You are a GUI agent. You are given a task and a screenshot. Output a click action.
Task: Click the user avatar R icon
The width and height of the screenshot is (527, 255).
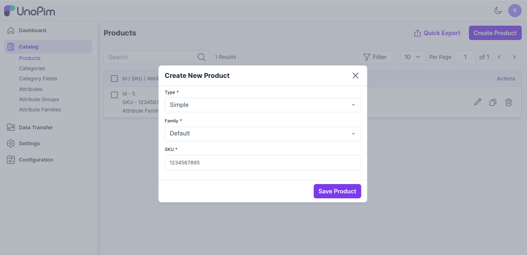point(515,11)
